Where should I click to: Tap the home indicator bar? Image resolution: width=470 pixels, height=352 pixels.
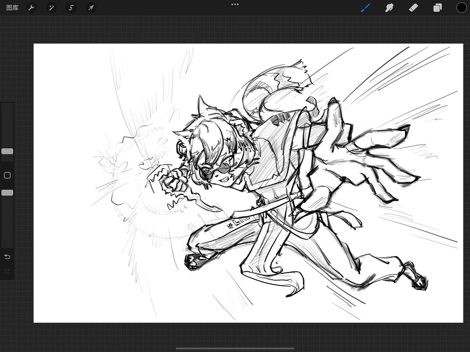[x=235, y=348]
